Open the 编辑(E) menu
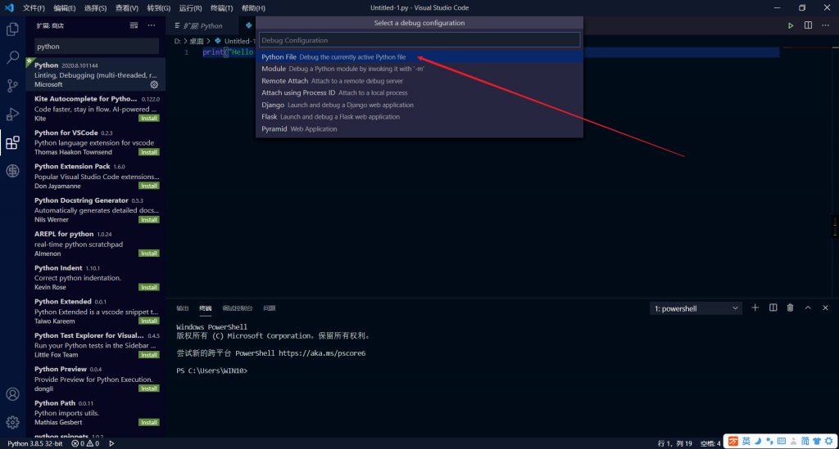839x449 pixels. [65, 8]
